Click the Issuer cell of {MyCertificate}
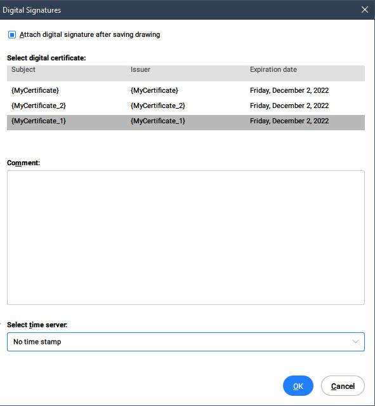 pos(154,90)
